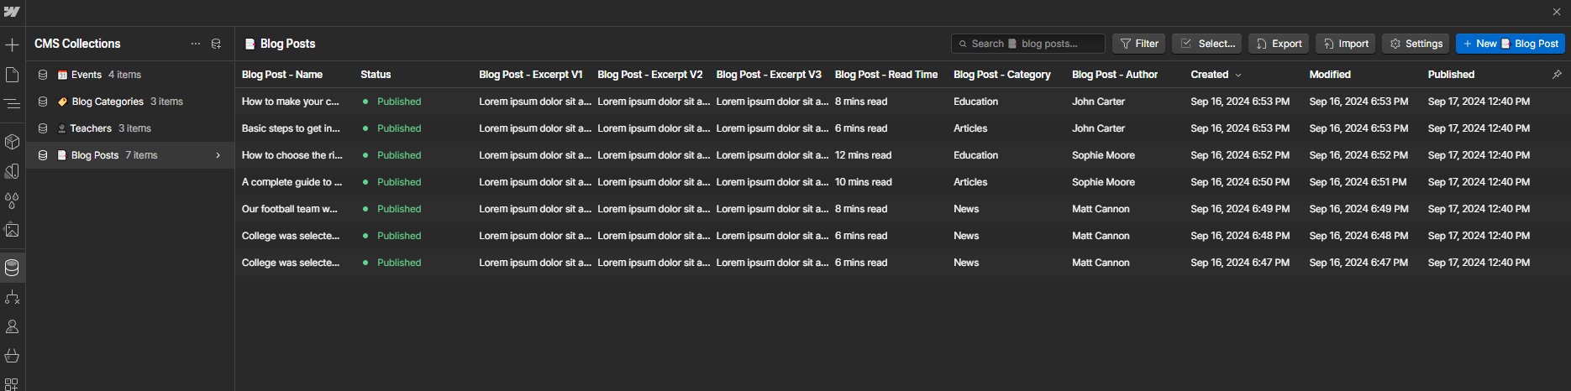Image resolution: width=1571 pixels, height=391 pixels.
Task: Open the Ecommerce basket icon
Action: (x=12, y=356)
